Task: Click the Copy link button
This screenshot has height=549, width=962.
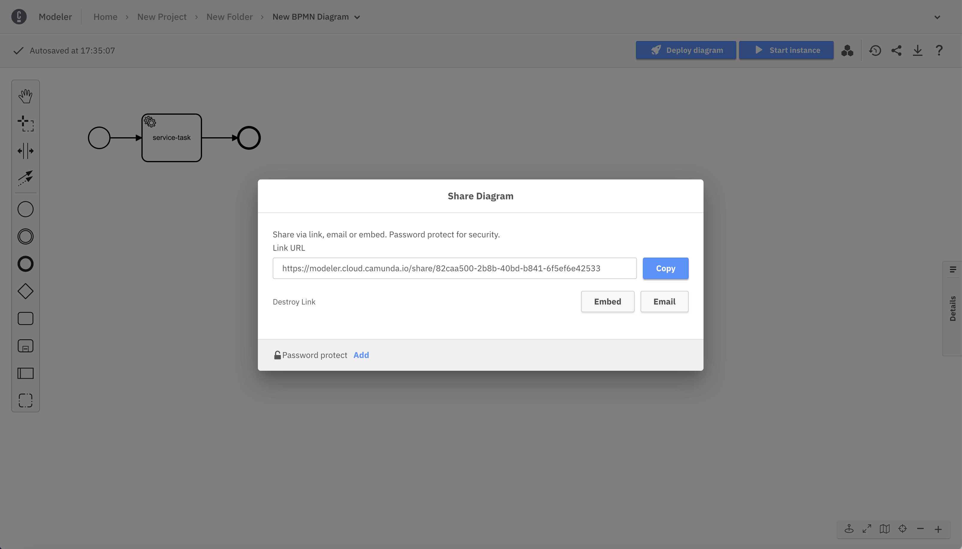Action: click(x=665, y=269)
